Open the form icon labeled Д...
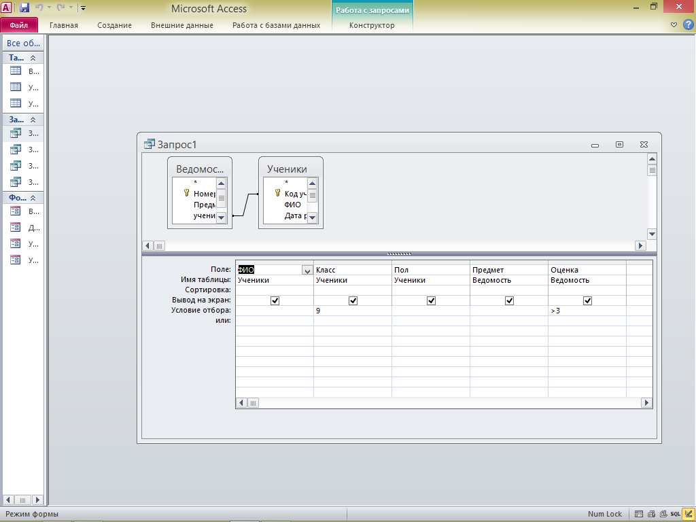Screen dimensions: 696x522 click(16, 227)
